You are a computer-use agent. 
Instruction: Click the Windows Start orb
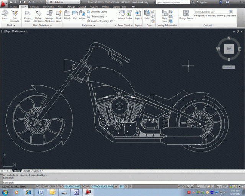pyautogui.click(x=5, y=192)
